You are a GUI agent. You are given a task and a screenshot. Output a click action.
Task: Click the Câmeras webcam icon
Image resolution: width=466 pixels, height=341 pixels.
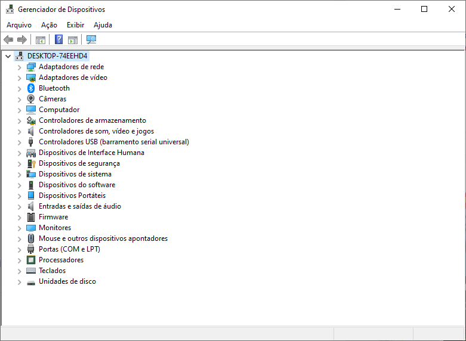(x=31, y=99)
